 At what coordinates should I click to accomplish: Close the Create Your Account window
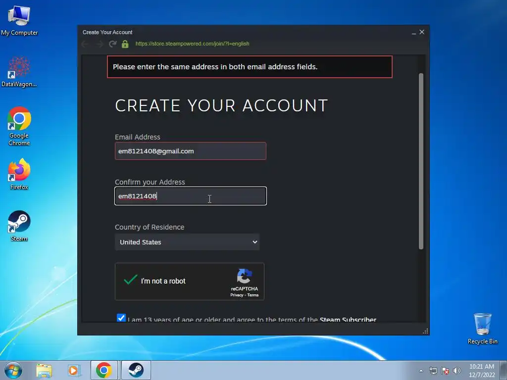click(x=422, y=32)
